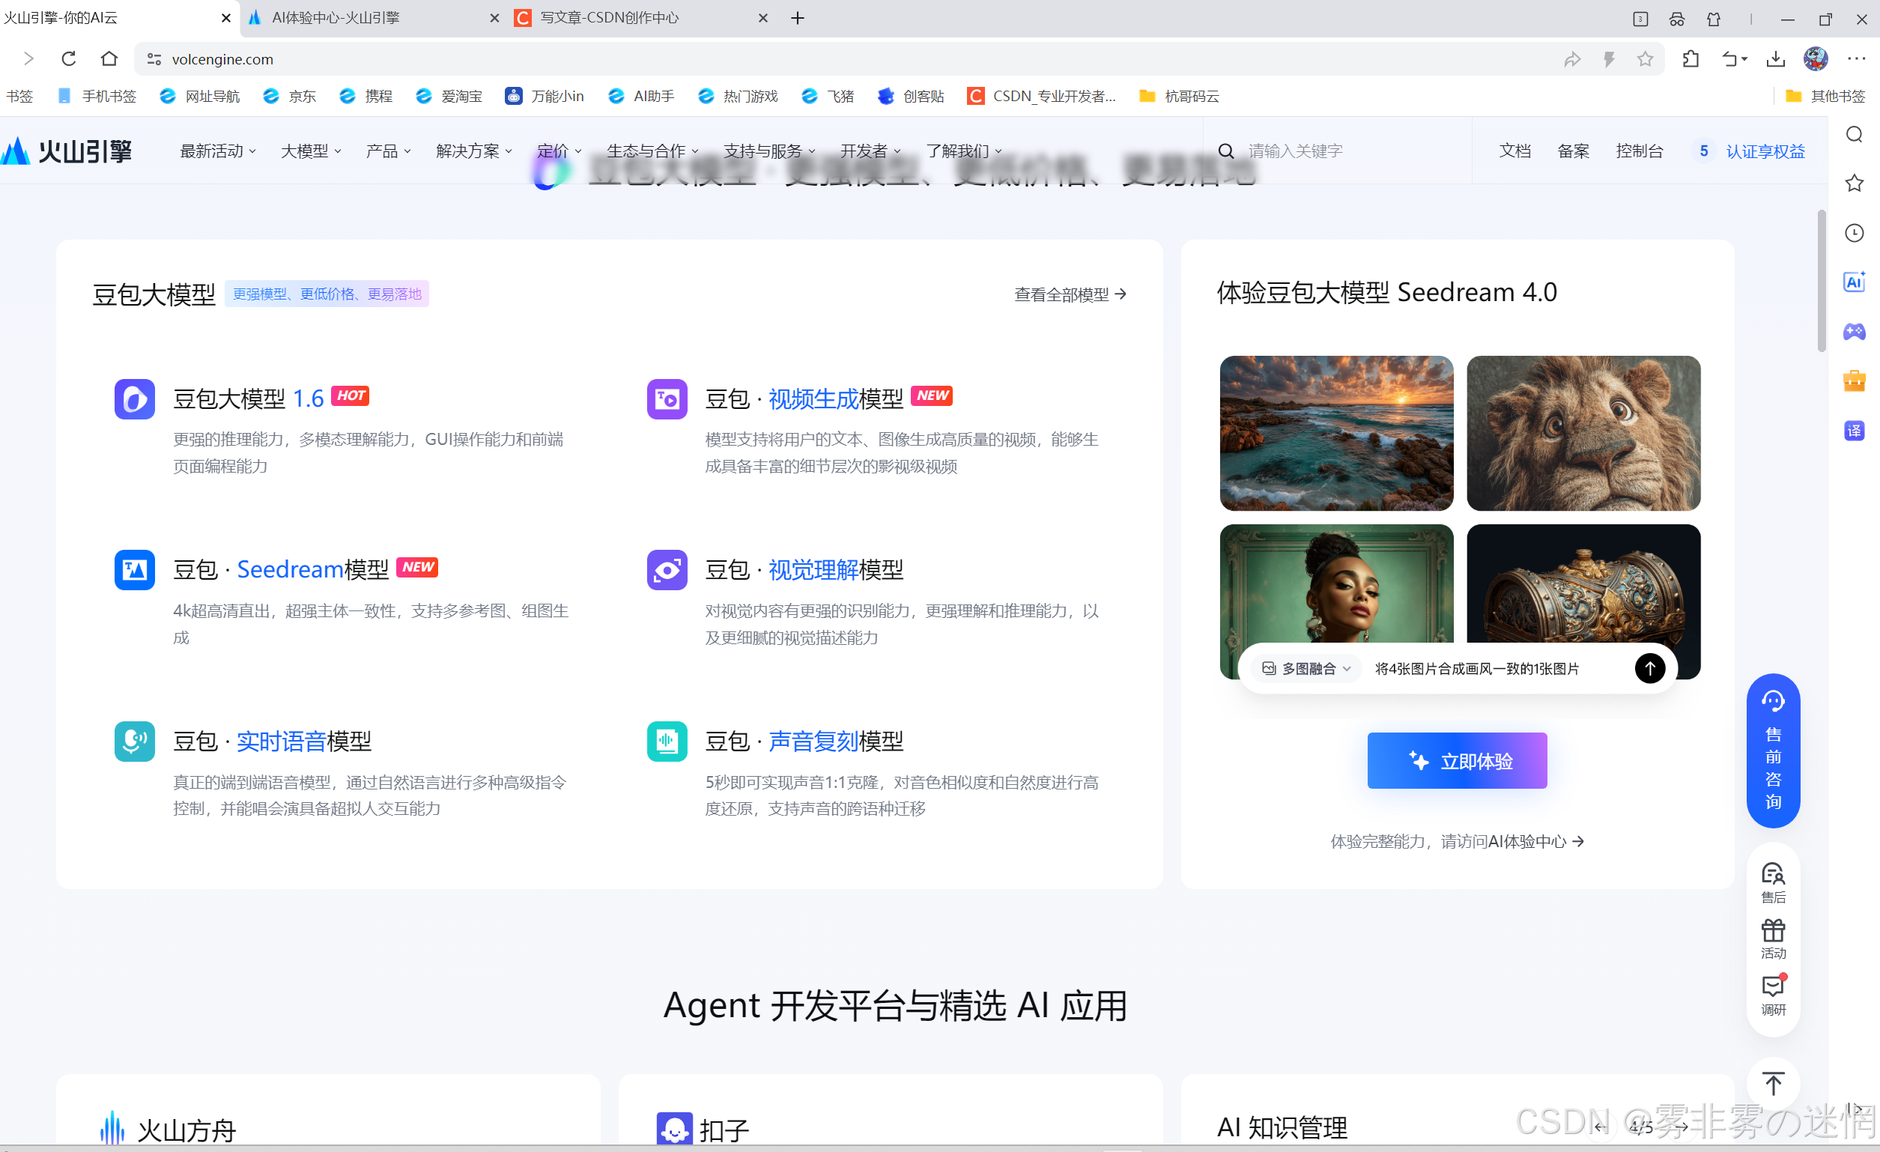Open the AI assistant sidebar icon
This screenshot has width=1880, height=1152.
point(1854,282)
